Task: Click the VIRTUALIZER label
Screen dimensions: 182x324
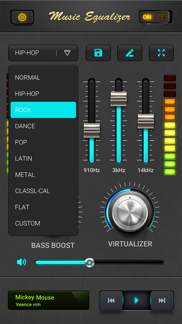Action: pos(130,244)
